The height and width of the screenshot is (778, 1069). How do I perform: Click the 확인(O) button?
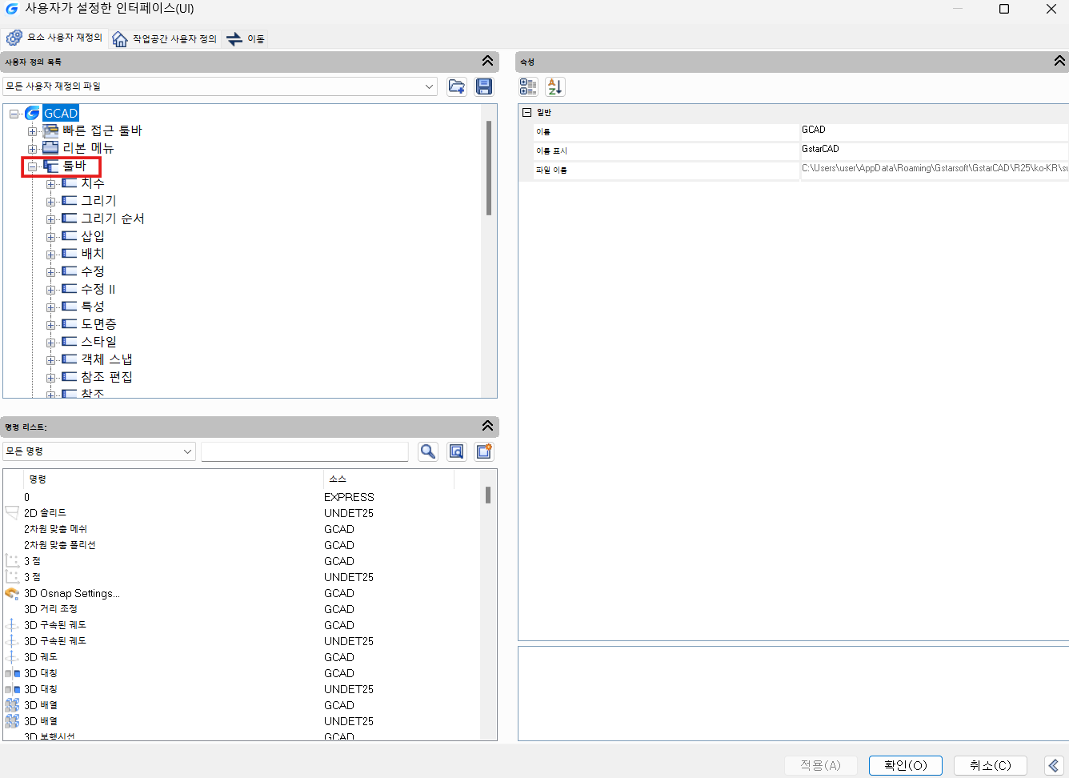point(906,765)
